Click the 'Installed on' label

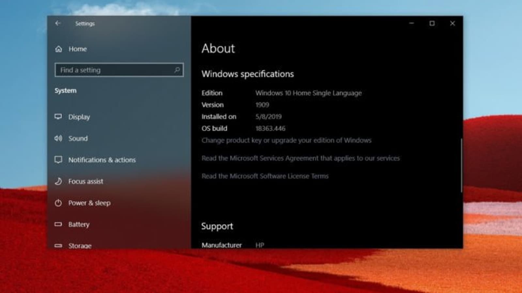tap(219, 117)
